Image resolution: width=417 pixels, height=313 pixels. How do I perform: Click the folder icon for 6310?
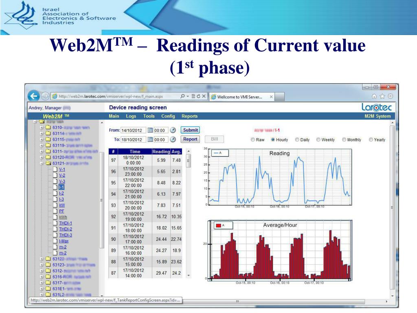tap(48, 127)
